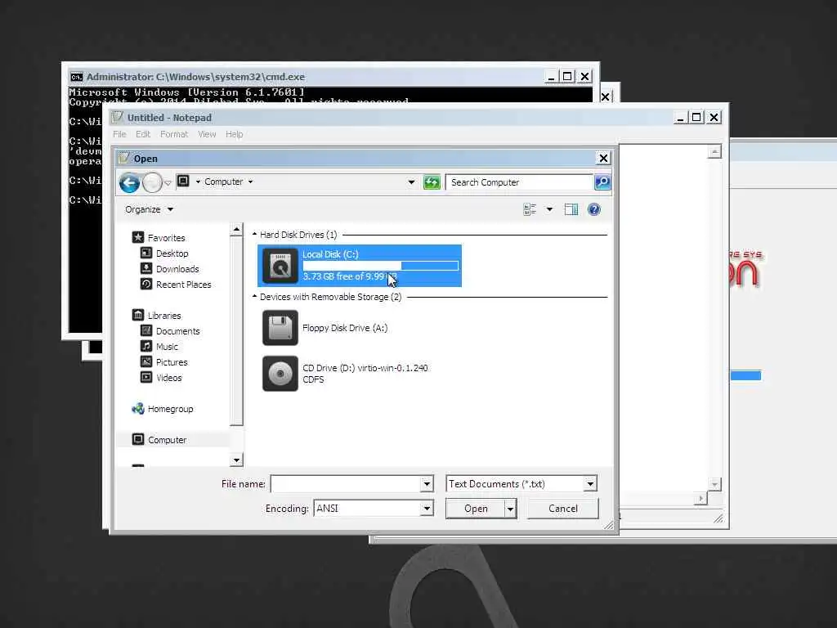This screenshot has width=837, height=628.
Task: Show the preview pane
Action: (x=571, y=209)
